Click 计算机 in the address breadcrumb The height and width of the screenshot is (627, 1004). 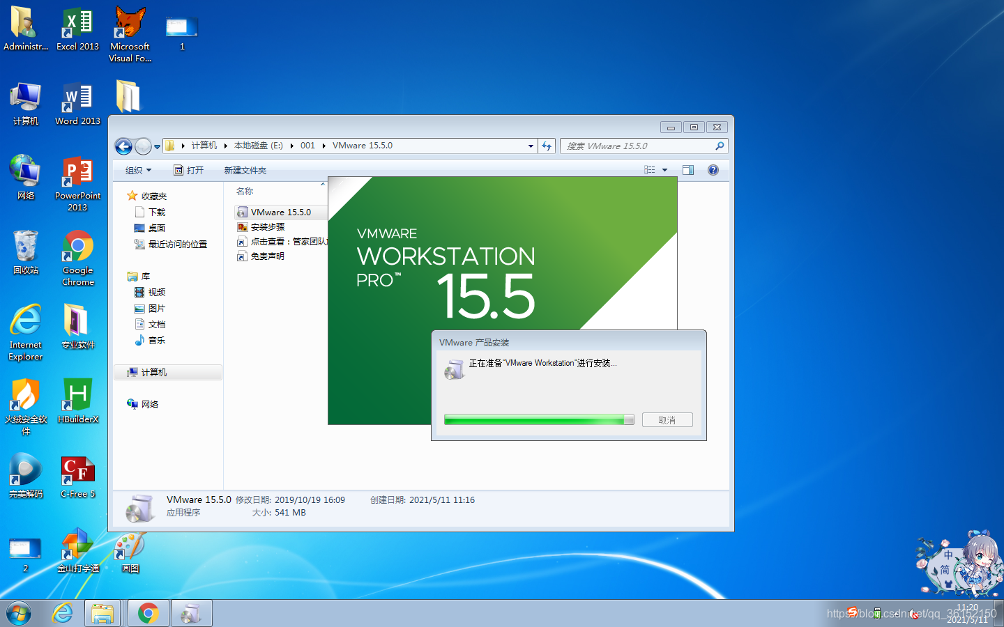click(204, 146)
